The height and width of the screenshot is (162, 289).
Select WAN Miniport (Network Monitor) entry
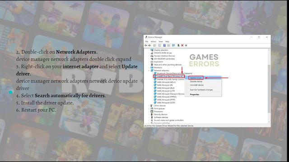point(171,94)
